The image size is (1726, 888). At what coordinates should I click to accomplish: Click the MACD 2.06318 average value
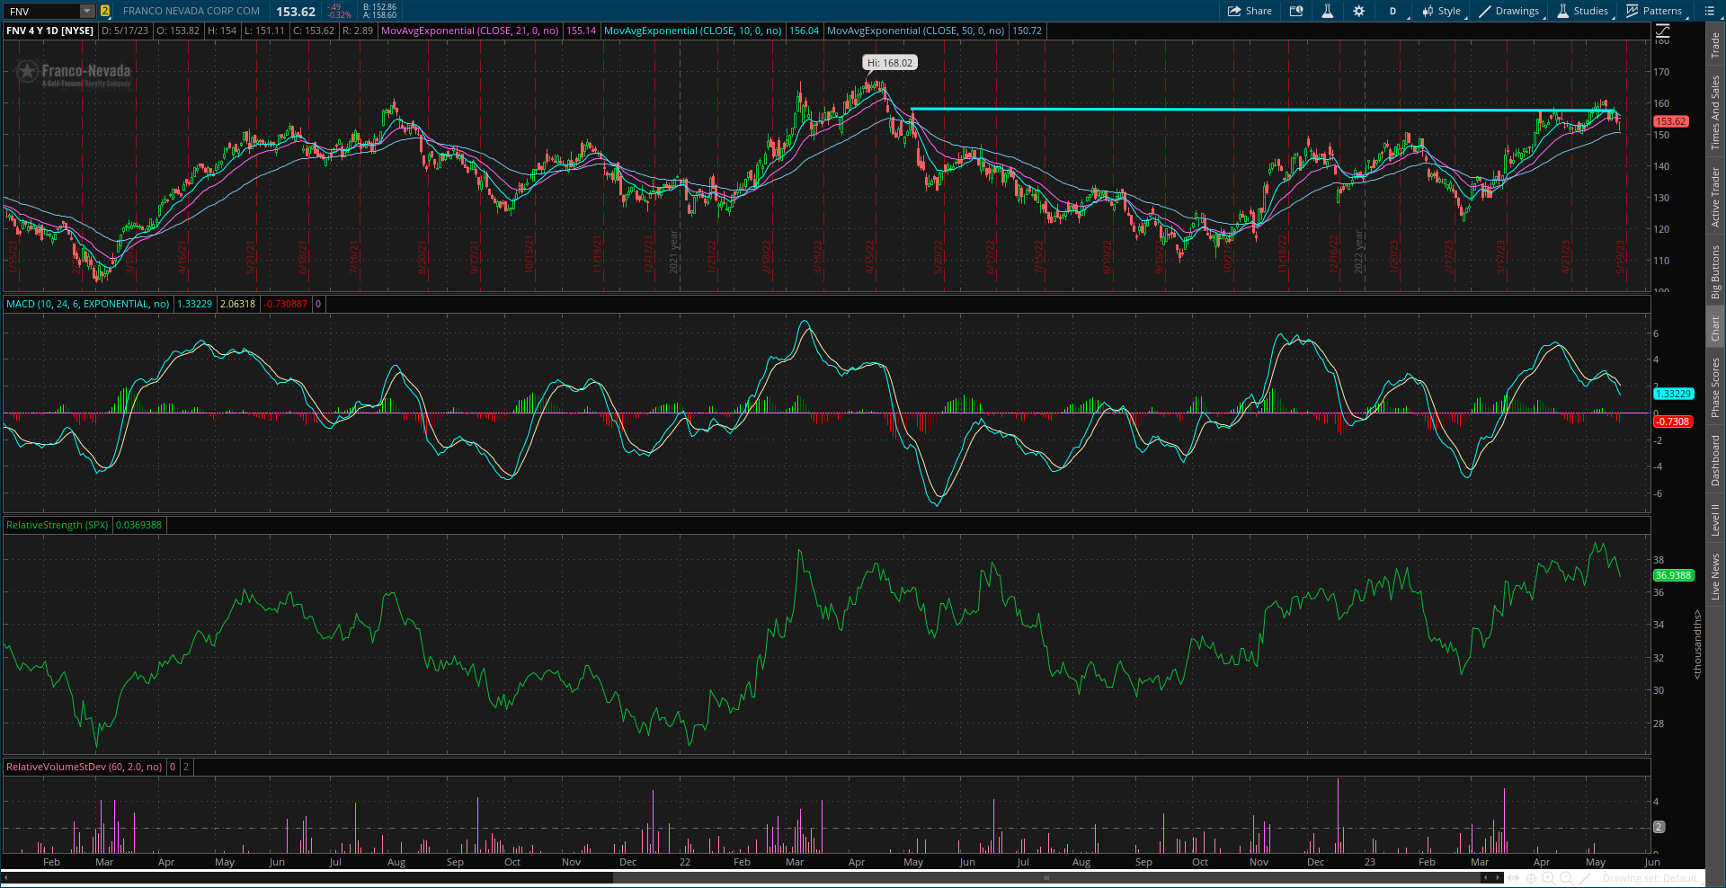pos(238,304)
